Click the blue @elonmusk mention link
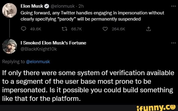Viewport: 178px width, 111px height. pos(38,62)
